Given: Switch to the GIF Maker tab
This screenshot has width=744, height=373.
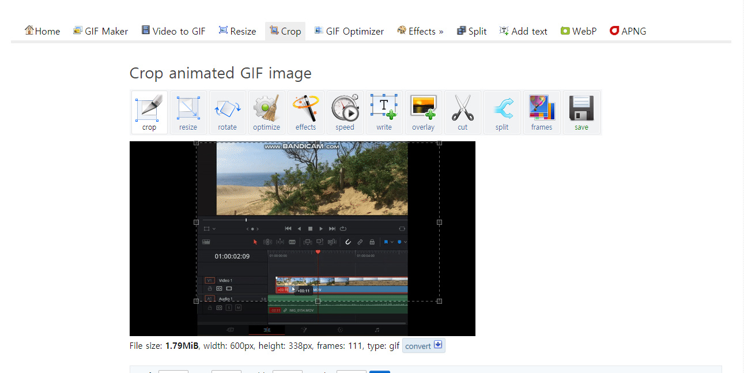Looking at the screenshot, I should [101, 31].
